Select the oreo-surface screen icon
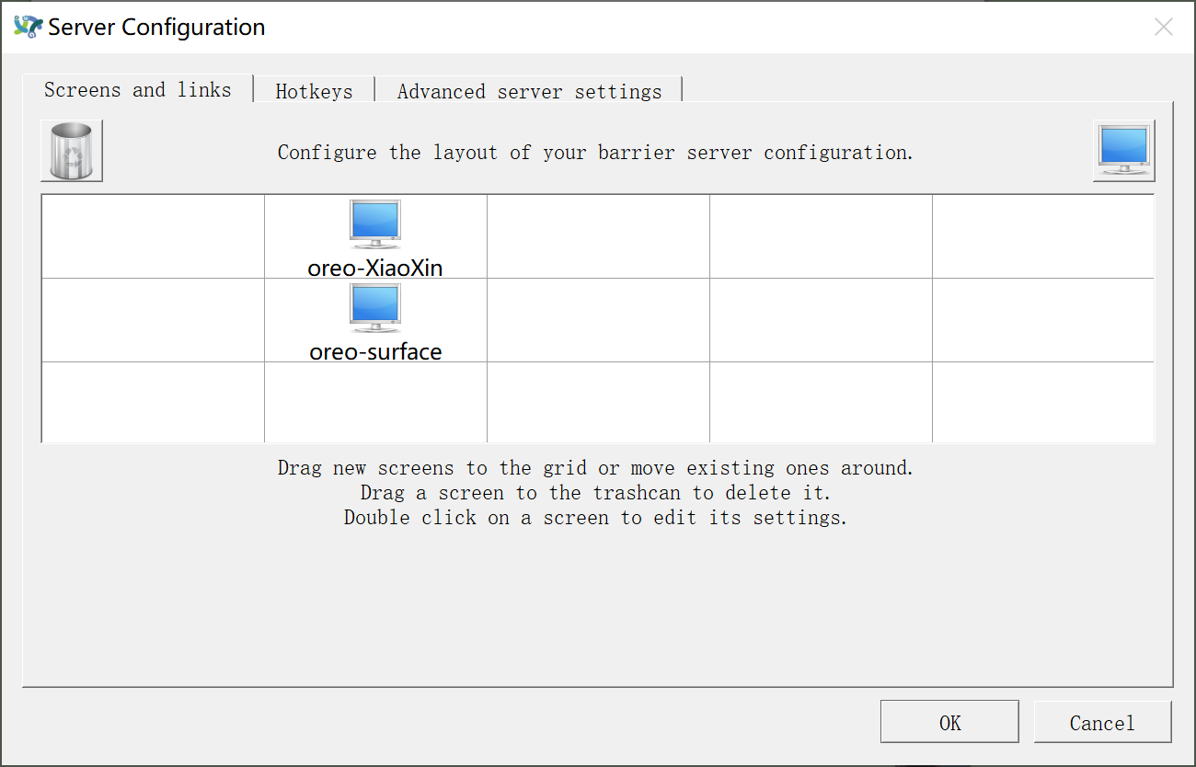 375,307
